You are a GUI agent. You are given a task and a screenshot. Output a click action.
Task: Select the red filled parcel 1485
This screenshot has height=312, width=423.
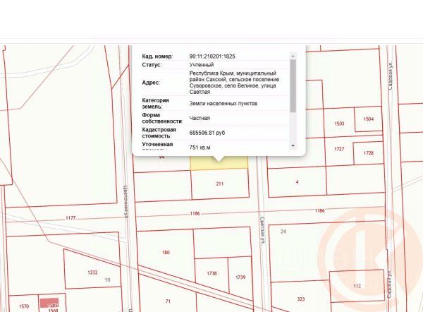[49, 303]
